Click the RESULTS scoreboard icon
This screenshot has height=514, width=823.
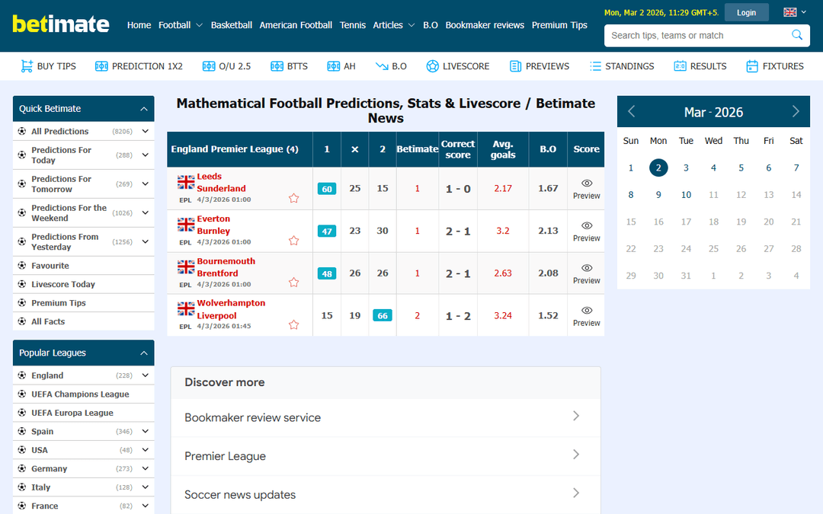(680, 66)
